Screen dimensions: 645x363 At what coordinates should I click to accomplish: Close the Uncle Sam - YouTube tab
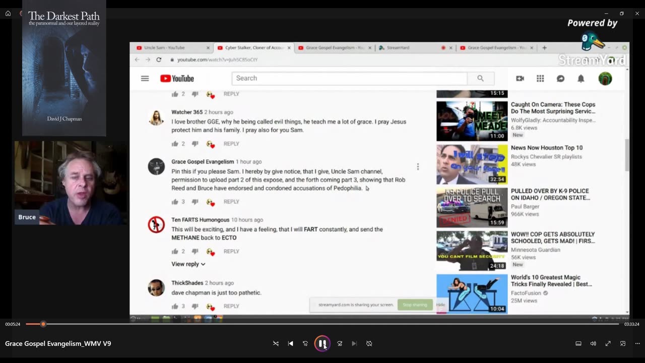pos(208,48)
